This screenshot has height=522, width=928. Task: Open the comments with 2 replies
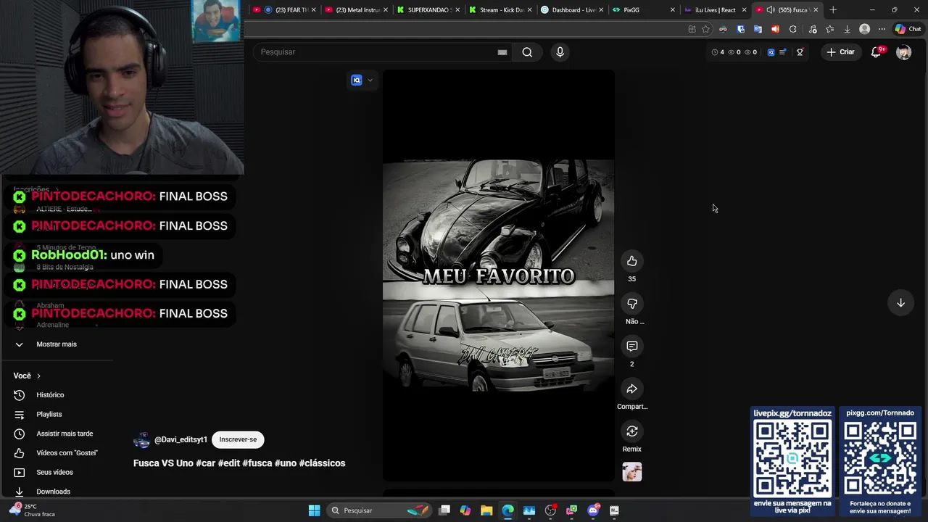pos(632,347)
